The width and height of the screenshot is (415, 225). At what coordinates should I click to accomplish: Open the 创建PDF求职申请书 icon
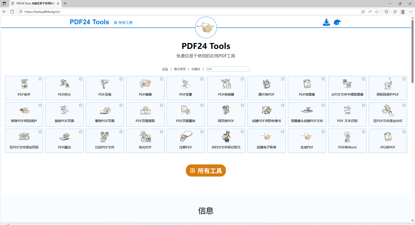tap(267, 110)
